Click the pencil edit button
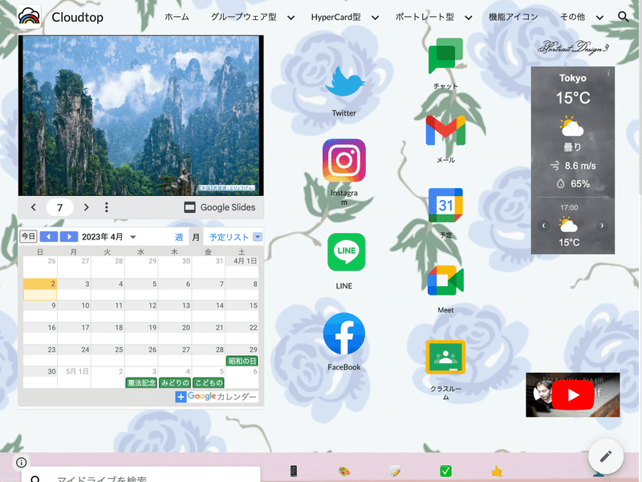The height and width of the screenshot is (482, 642). click(606, 455)
